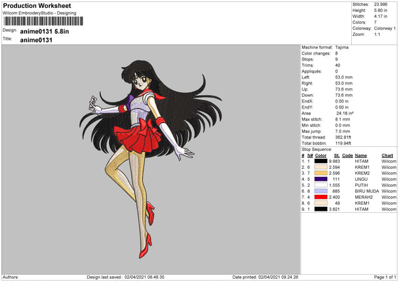Click the 'Left:' label
The image size is (399, 282).
[306, 77]
